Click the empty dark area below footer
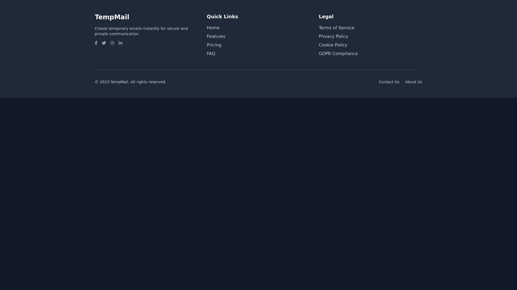The width and height of the screenshot is (517, 290). [x=258, y=193]
